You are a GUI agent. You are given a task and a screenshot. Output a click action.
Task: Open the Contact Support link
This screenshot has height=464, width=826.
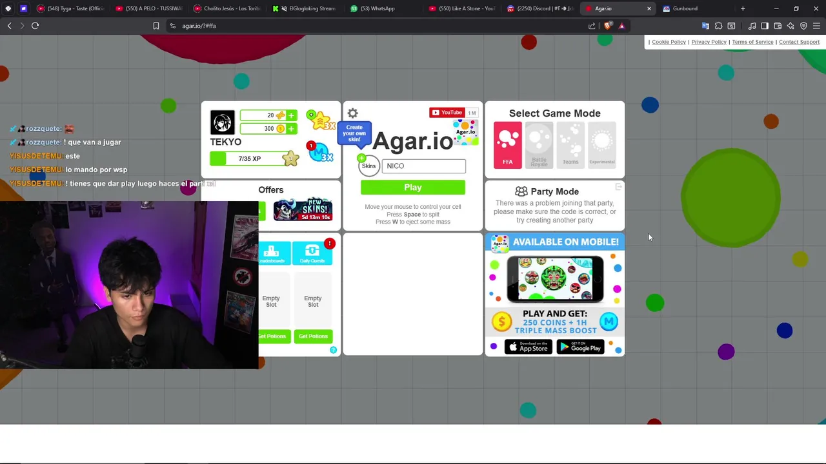(799, 42)
